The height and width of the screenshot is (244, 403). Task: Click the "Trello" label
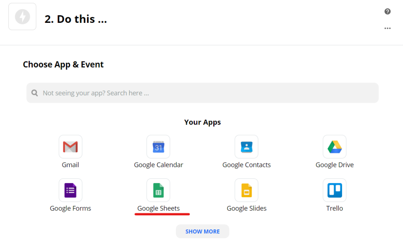[335, 208]
